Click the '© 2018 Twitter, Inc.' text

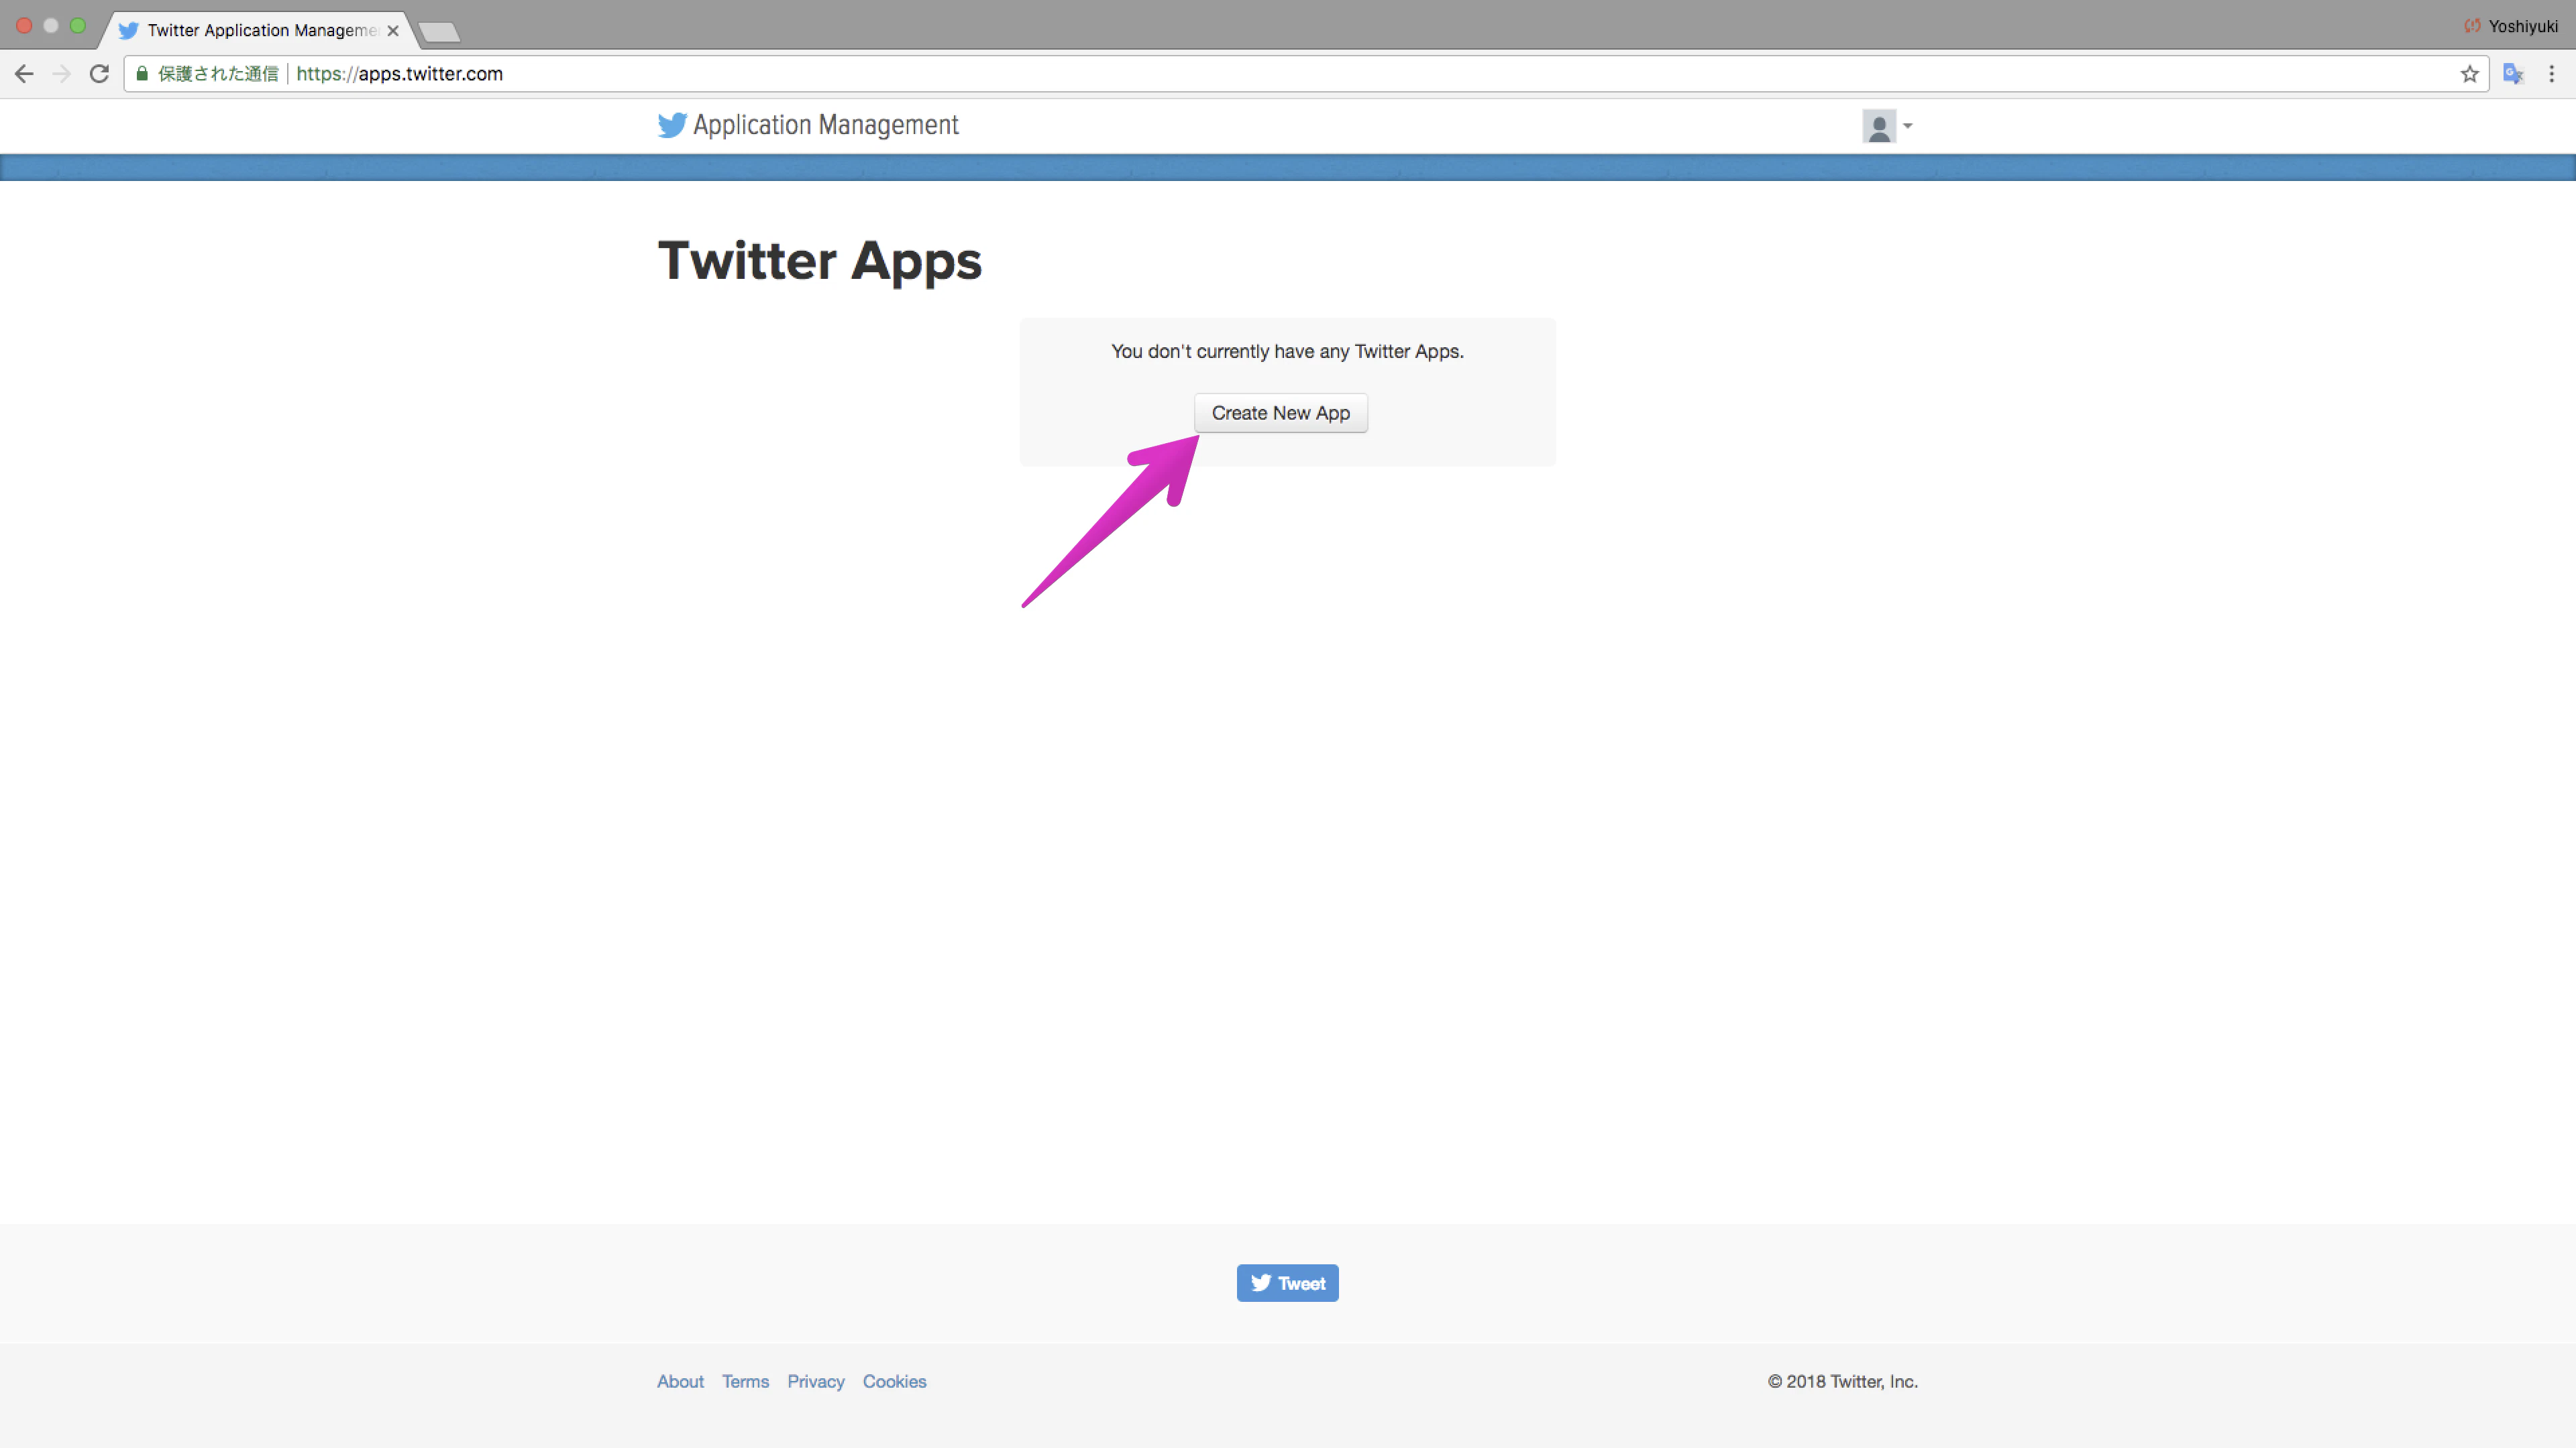pyautogui.click(x=1842, y=1381)
